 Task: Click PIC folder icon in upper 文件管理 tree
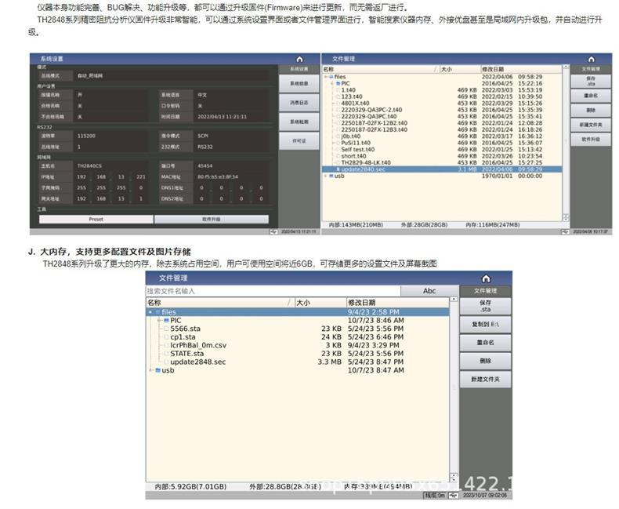[x=338, y=84]
